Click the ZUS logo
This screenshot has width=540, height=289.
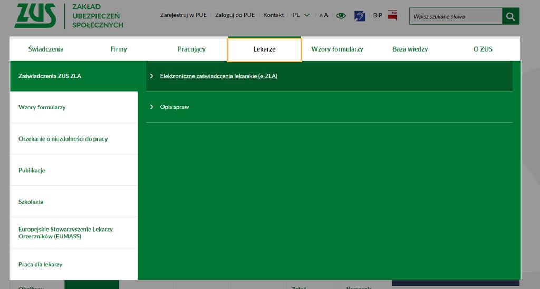point(35,16)
